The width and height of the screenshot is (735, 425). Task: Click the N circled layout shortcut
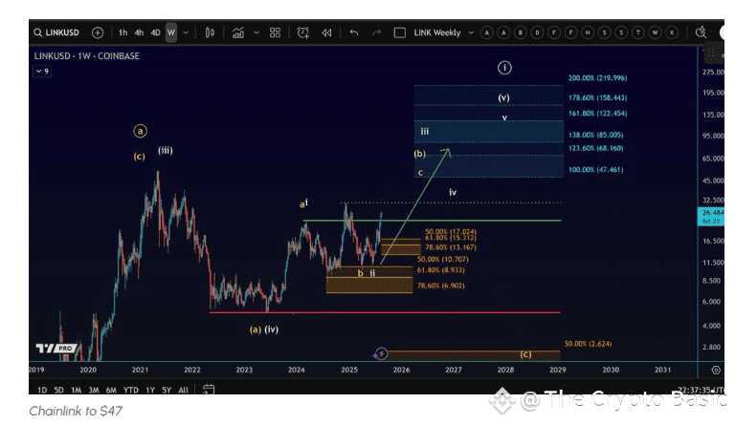click(588, 32)
